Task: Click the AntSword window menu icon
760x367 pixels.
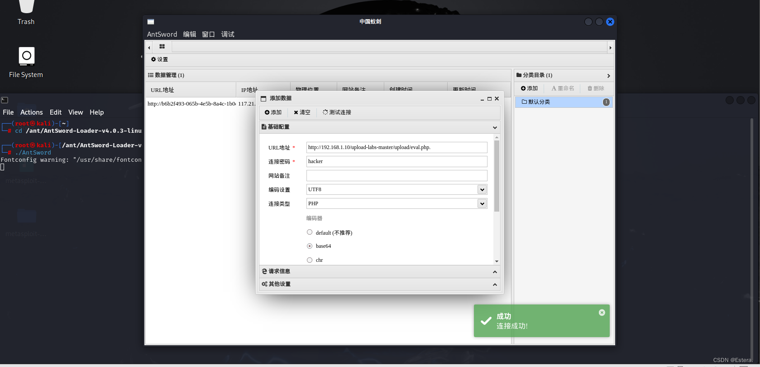Action: point(151,22)
